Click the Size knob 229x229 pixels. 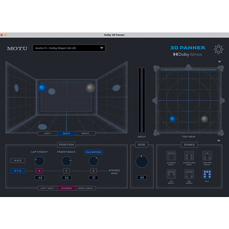[x=142, y=161]
